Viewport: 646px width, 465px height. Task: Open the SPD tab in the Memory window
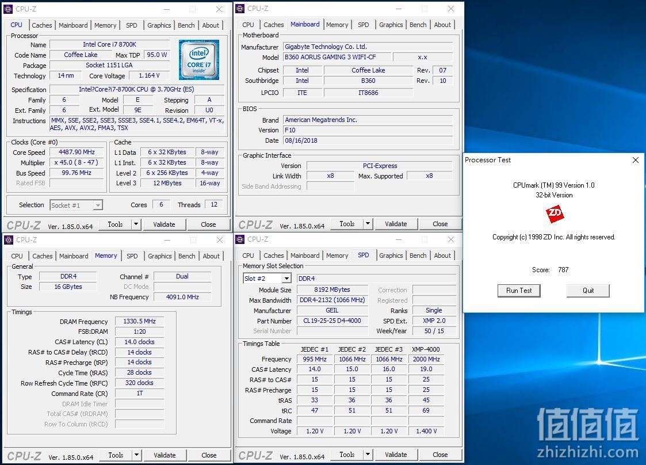tap(132, 256)
